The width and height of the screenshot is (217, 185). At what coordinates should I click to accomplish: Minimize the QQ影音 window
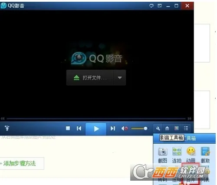click(x=168, y=6)
